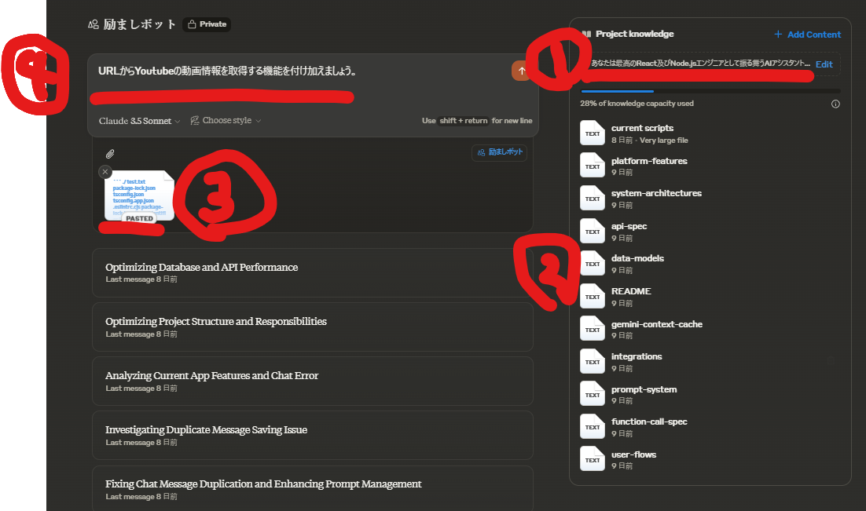Viewport: 866px width, 511px height.
Task: Click the style pen icon beside Choose style
Action: click(194, 120)
